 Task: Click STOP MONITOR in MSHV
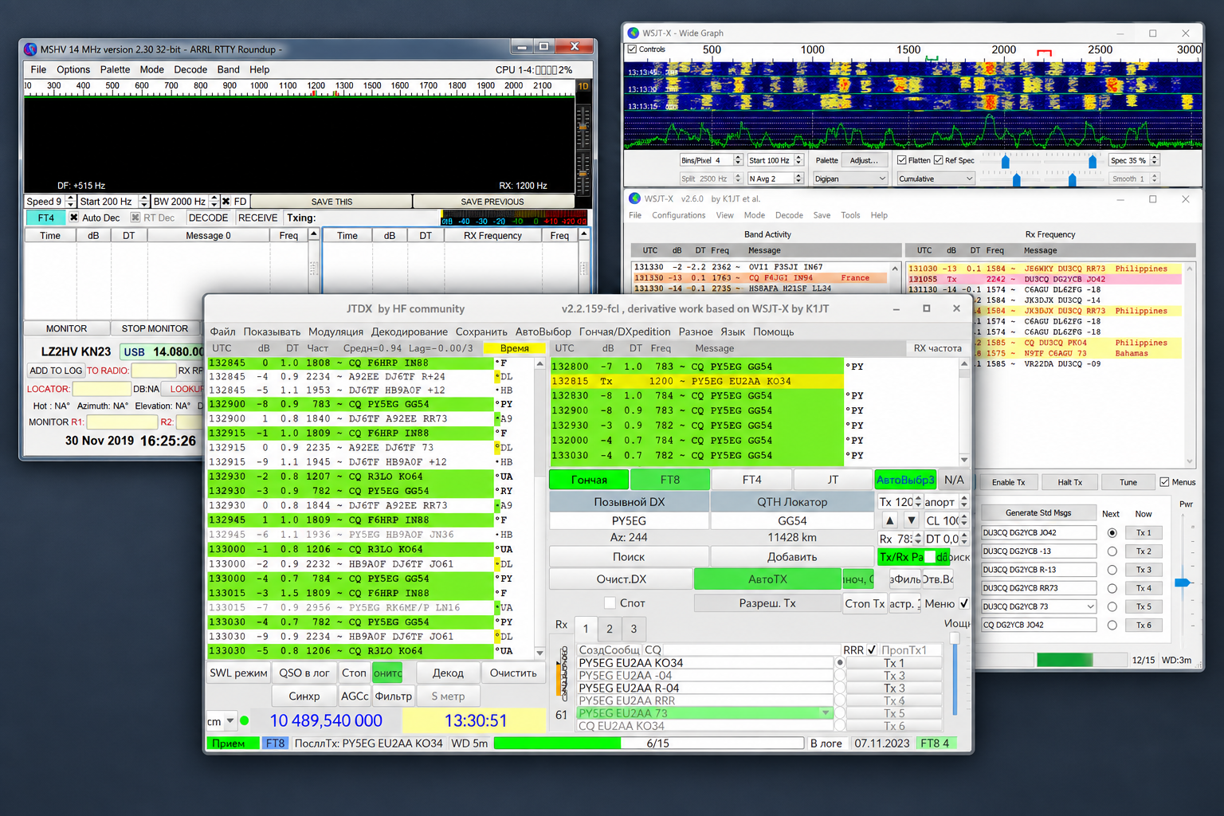155,328
